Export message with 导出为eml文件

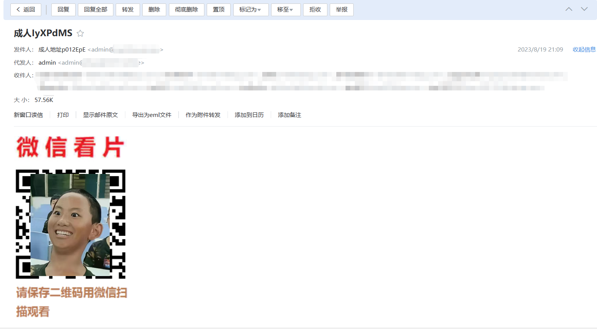(x=152, y=115)
